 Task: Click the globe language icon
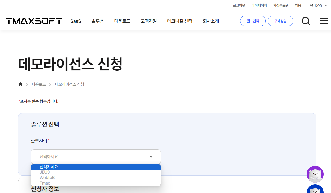311,6
